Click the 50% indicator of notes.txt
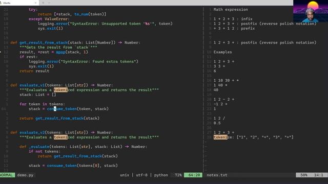The height and width of the screenshot is (184, 328). click(304, 175)
